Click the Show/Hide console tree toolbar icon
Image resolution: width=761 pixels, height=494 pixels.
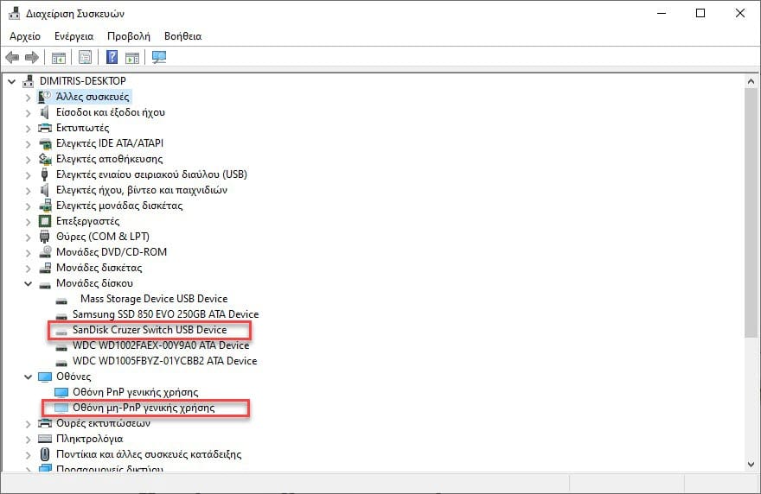click(59, 58)
